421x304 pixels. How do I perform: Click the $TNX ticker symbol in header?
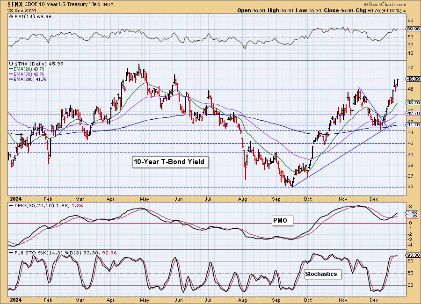[15, 4]
